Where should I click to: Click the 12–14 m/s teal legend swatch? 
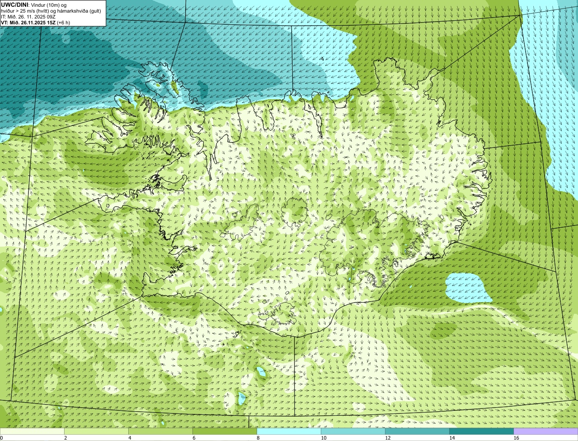click(417, 432)
